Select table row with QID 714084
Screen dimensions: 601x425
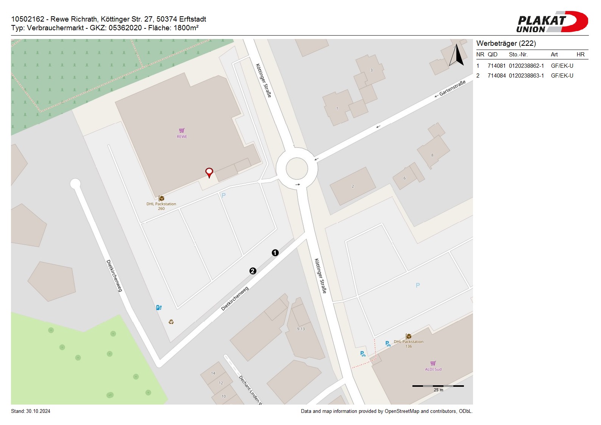click(532, 76)
